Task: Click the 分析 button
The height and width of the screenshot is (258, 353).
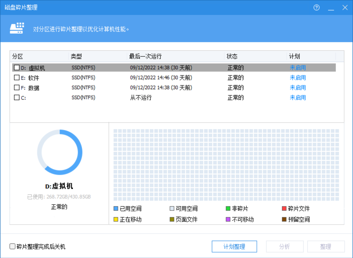Action: (285, 247)
